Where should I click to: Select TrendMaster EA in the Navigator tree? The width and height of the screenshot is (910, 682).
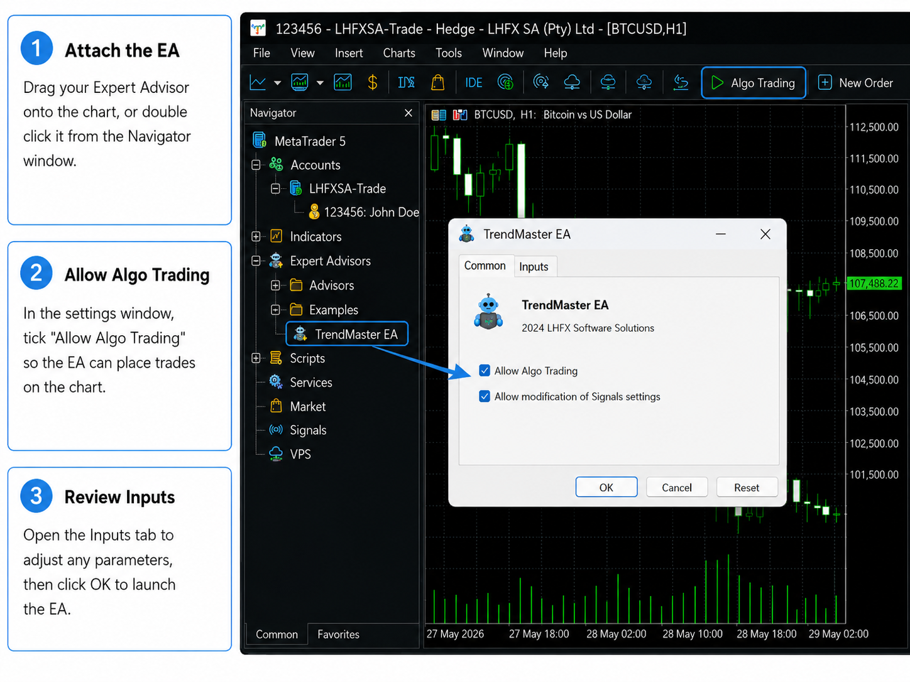tap(347, 334)
